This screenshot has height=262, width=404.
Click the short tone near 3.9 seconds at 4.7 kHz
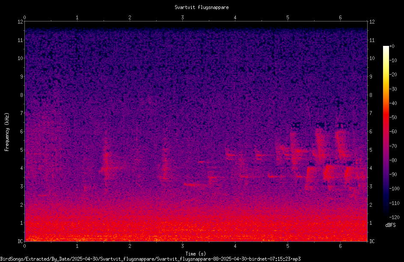(x=231, y=155)
